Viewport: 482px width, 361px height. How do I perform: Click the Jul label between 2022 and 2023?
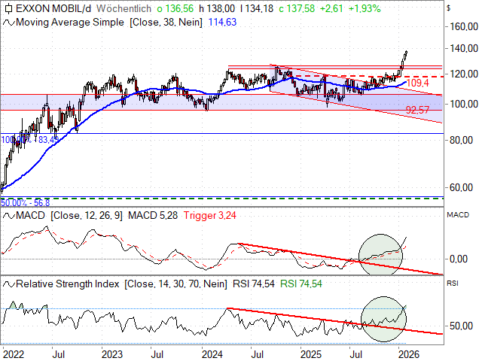pyautogui.click(x=58, y=355)
